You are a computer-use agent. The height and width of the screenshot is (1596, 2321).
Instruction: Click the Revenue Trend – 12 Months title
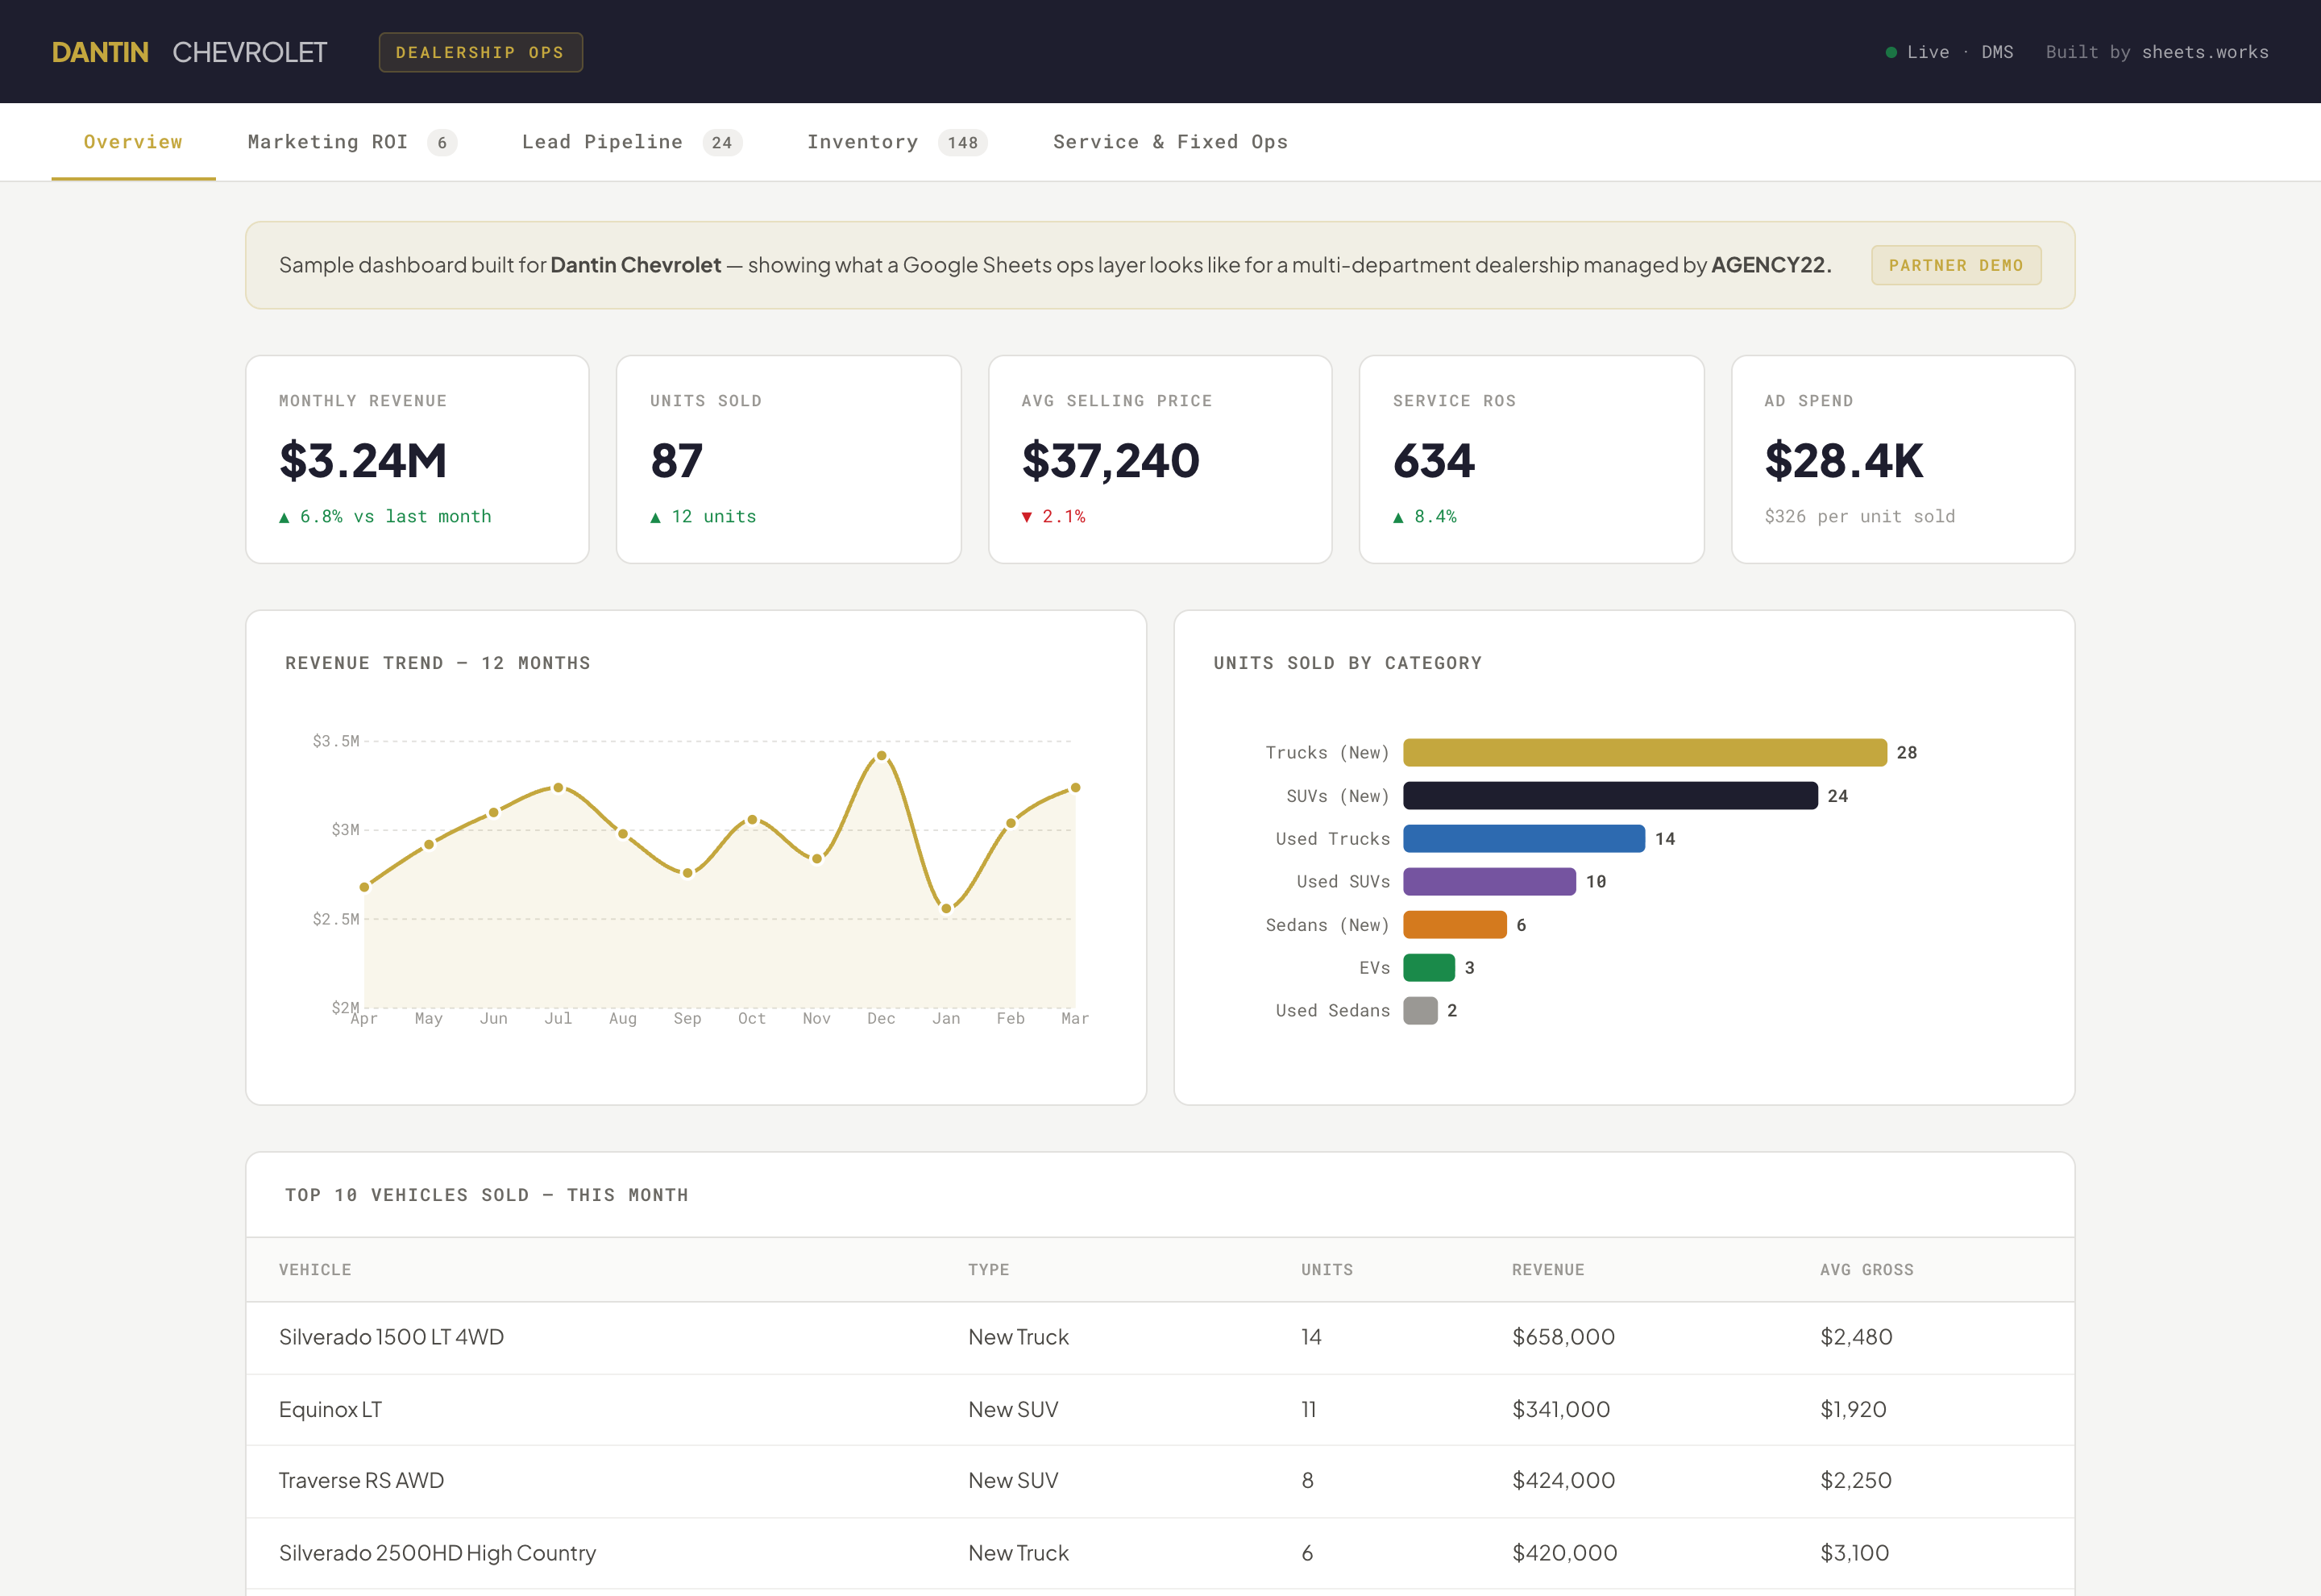[x=438, y=663]
